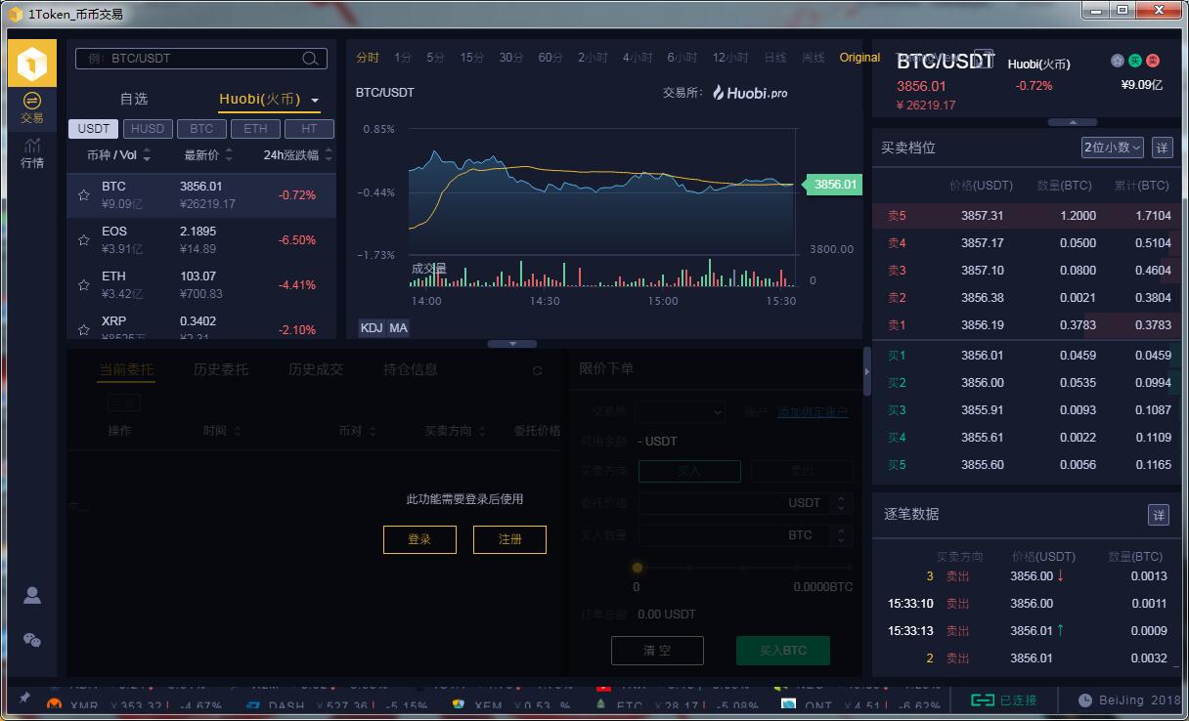This screenshot has width=1189, height=721.
Task: Collapse the BTC/USDT header with up handle
Action: coord(1074,122)
